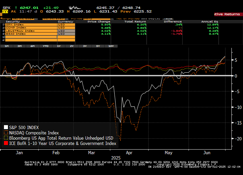
Task: Click the Range start date field
Action: [23, 18]
